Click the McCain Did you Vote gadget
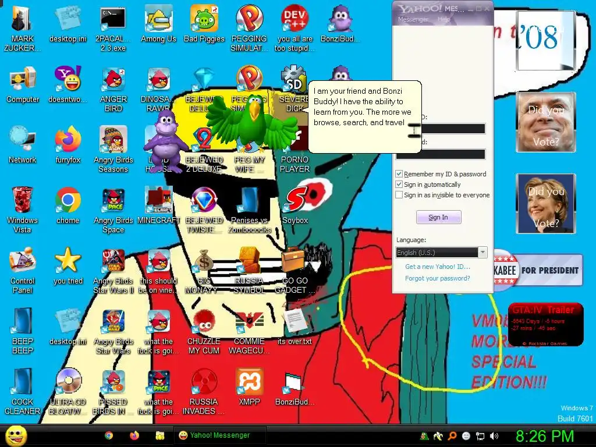Image resolution: width=596 pixels, height=447 pixels. coord(546,122)
